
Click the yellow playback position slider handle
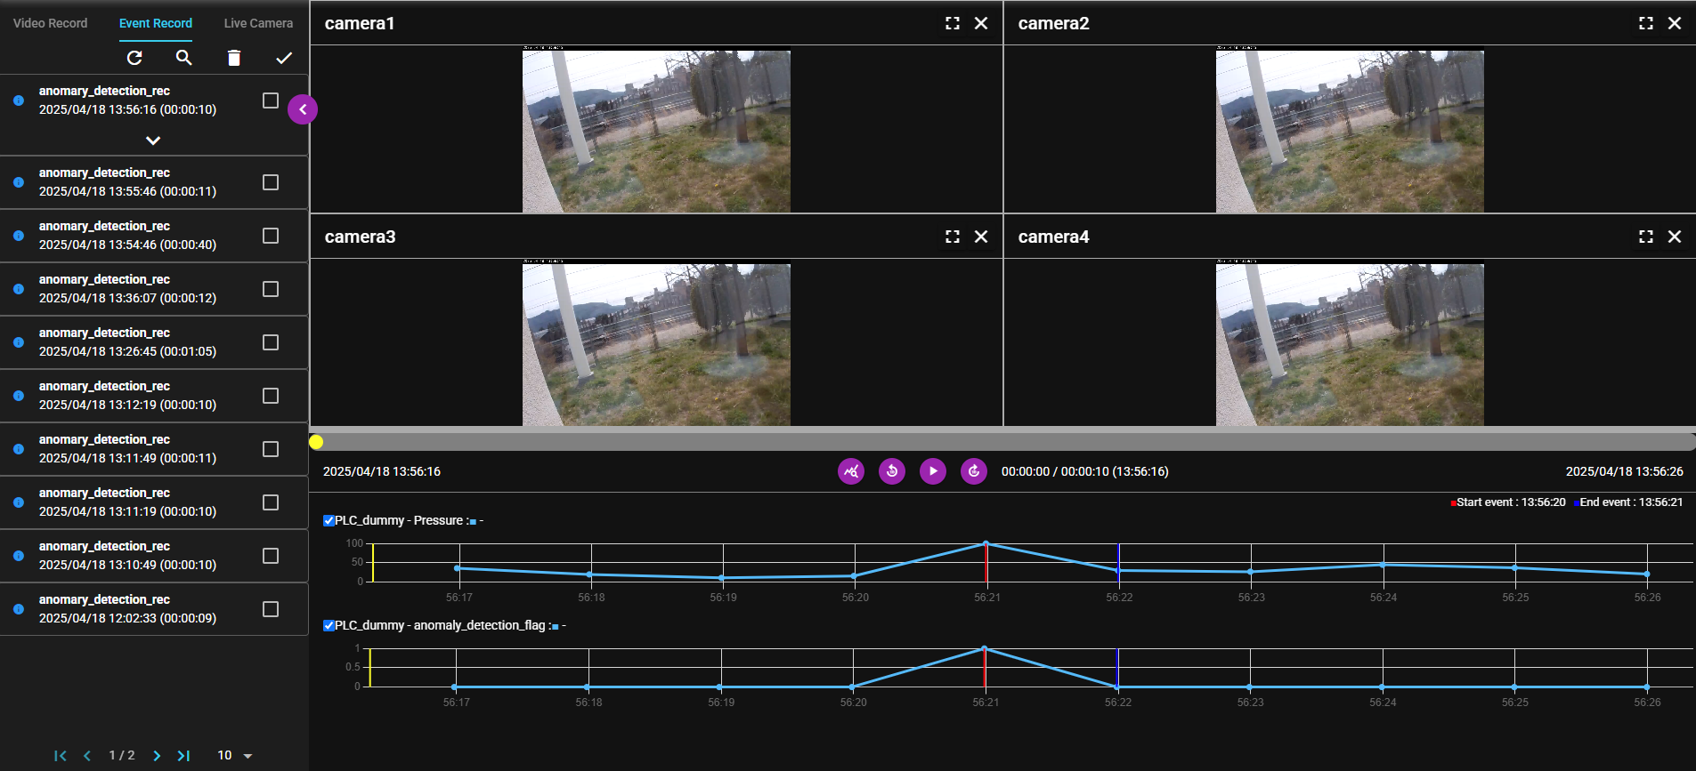316,442
